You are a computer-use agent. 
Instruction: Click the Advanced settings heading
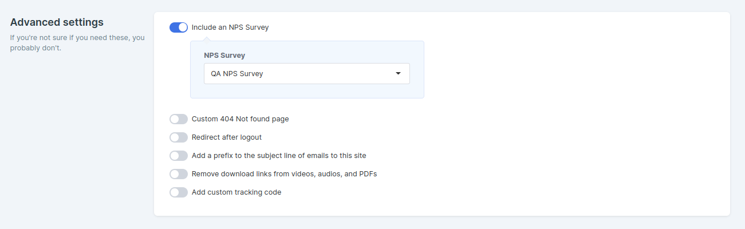(57, 22)
